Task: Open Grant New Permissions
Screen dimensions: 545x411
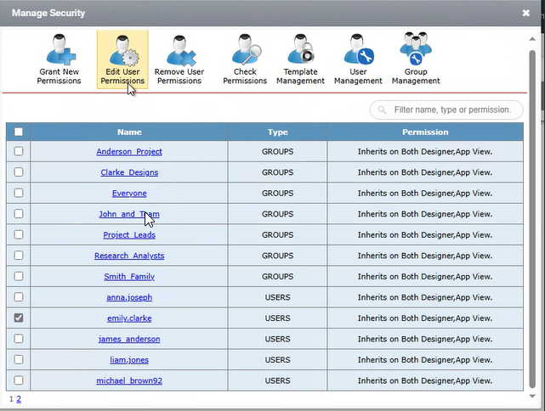Action: 59,59
